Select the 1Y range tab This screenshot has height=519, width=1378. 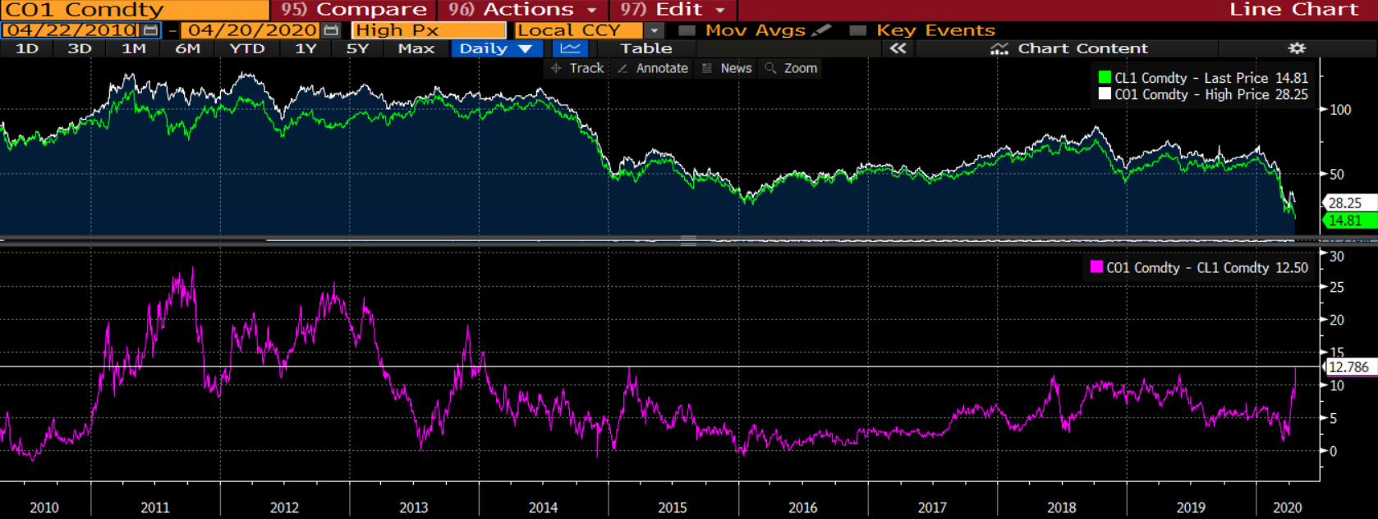(x=305, y=48)
